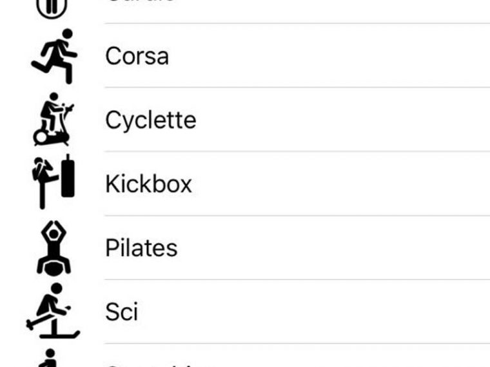This screenshot has height=367, width=490.
Task: Choose the kickboxer and punching bag icon
Action: click(54, 182)
